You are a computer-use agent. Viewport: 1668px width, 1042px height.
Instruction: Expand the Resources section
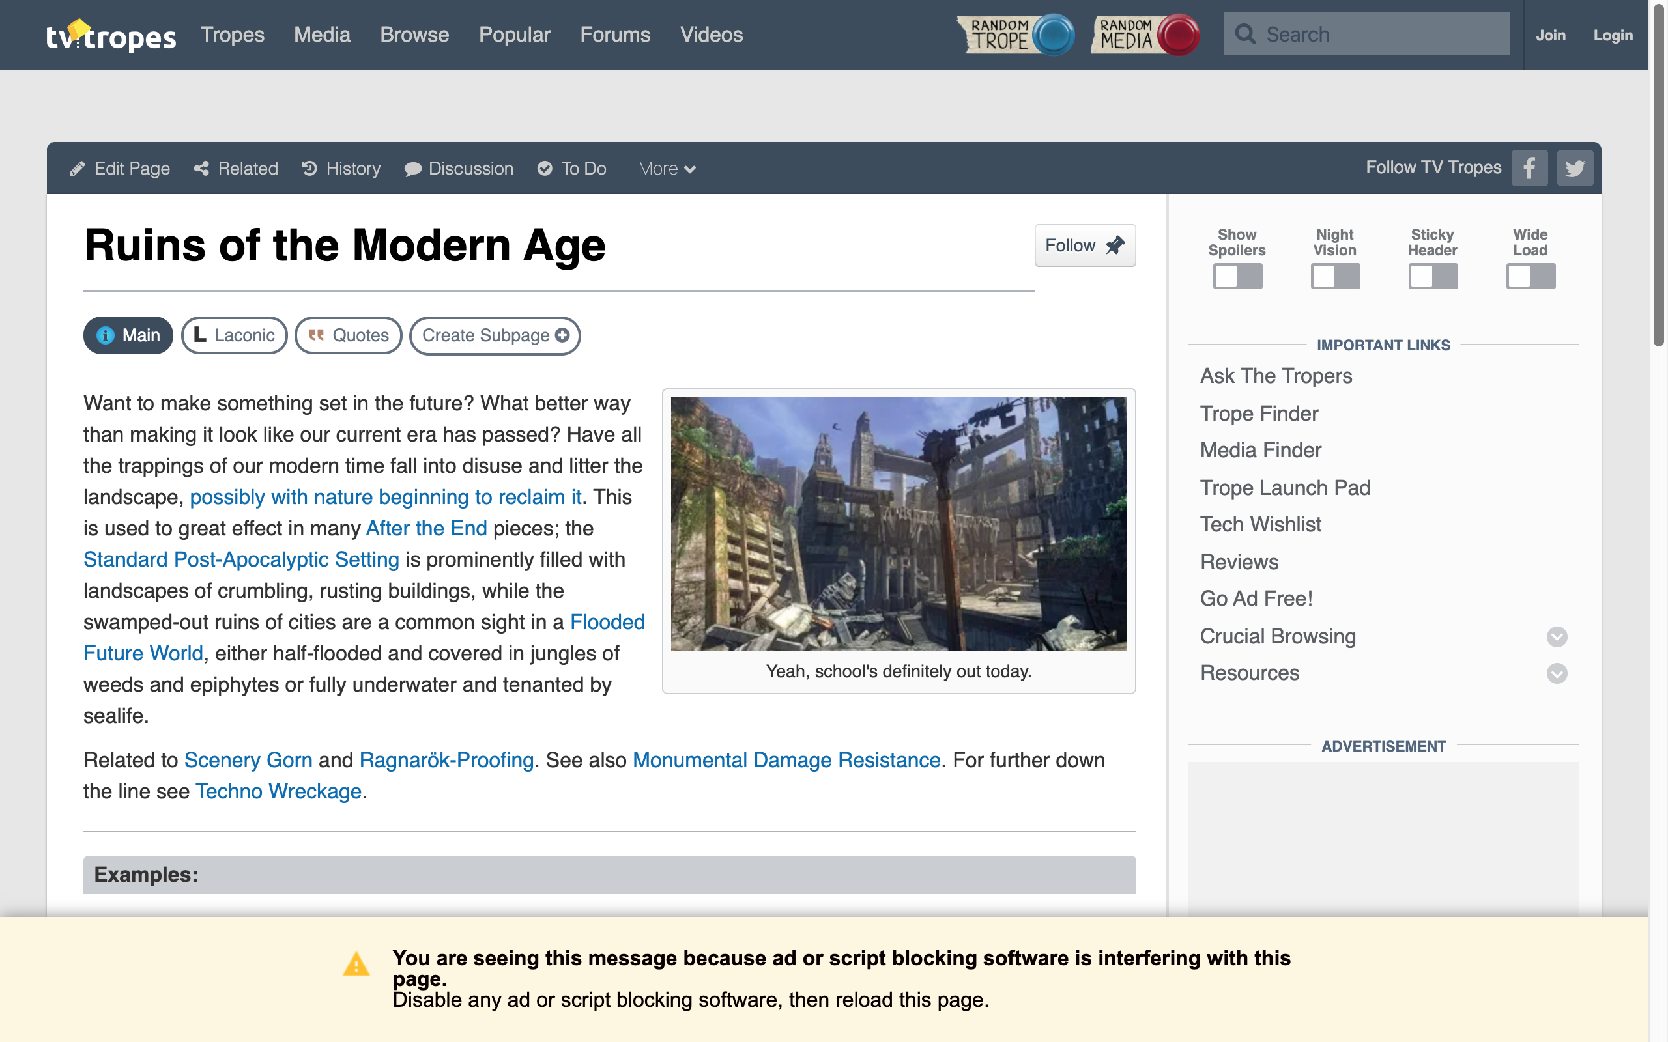[x=1557, y=673]
